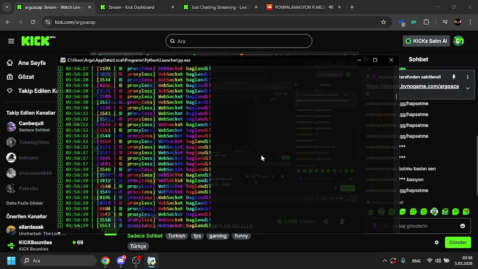This screenshot has width=478, height=269.
Task: Select the Türkçe language tag
Action: pyautogui.click(x=138, y=246)
